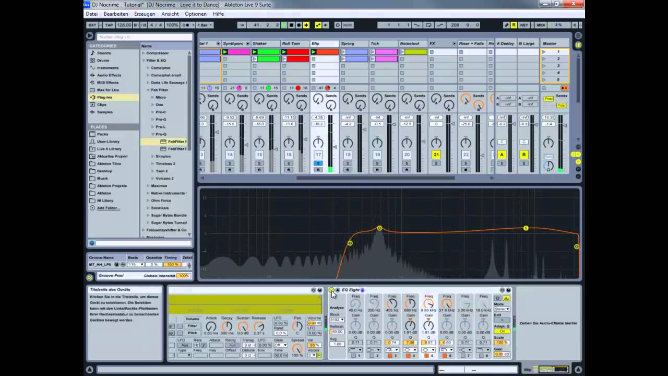The image size is (668, 376).
Task: Open Packs under Places
Action: coord(102,134)
